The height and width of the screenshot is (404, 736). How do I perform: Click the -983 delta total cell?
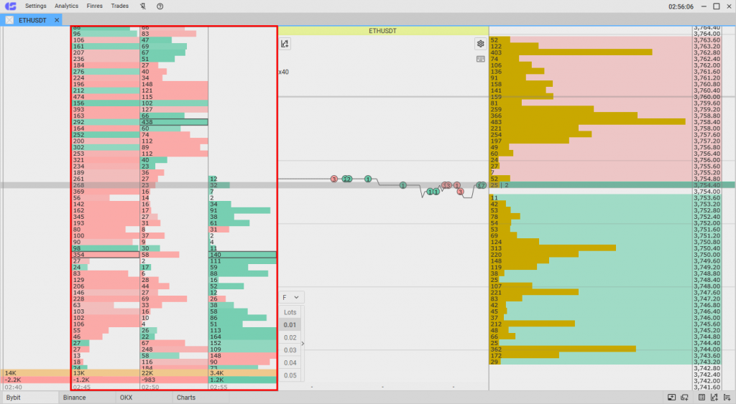coord(174,380)
